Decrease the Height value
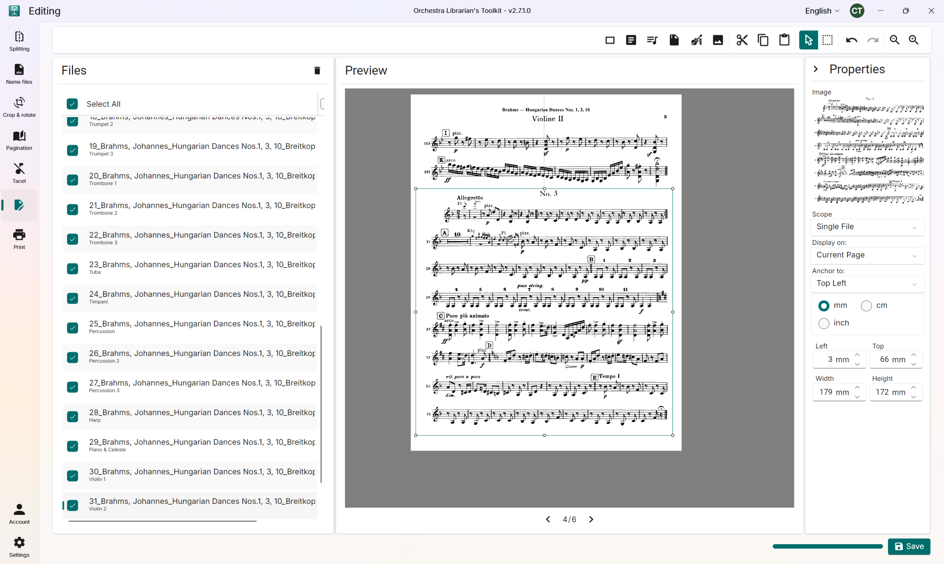 pyautogui.click(x=914, y=397)
